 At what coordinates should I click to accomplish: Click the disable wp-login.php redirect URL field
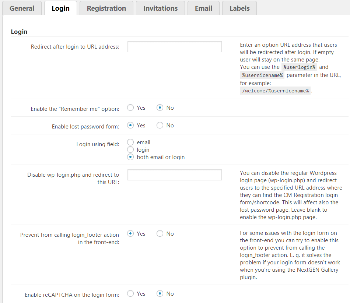(174, 175)
